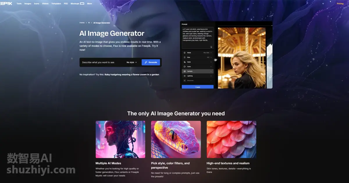
Task: Click the 'Flux Fast' mode value
Action: point(206,53)
